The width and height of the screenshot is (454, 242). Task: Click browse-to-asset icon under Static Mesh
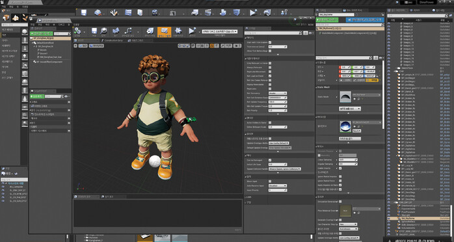pyautogui.click(x=359, y=99)
